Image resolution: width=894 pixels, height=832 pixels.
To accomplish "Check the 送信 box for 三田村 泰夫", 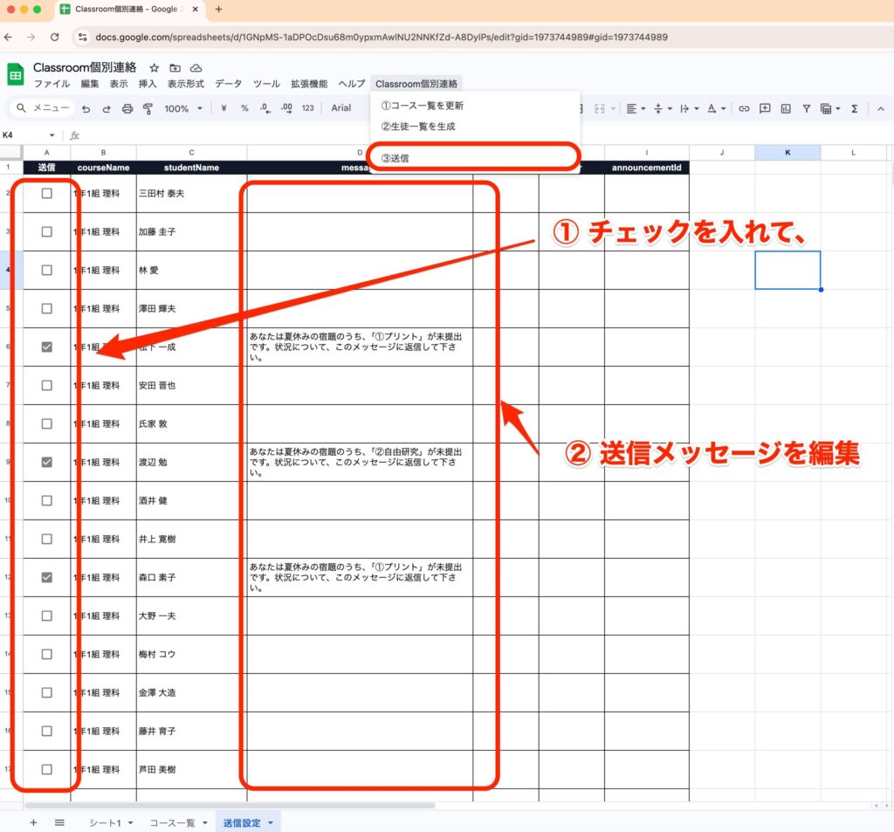I will coord(47,194).
